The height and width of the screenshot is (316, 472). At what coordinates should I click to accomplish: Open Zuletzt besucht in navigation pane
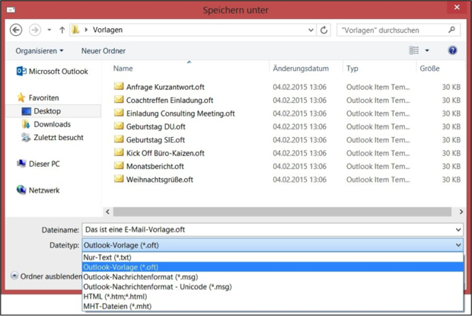tap(53, 138)
